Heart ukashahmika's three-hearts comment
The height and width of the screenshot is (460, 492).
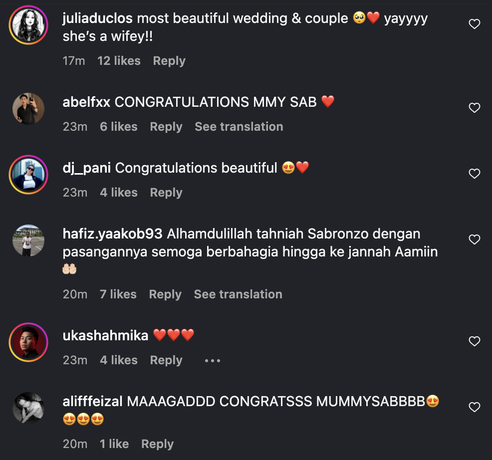pyautogui.click(x=475, y=341)
